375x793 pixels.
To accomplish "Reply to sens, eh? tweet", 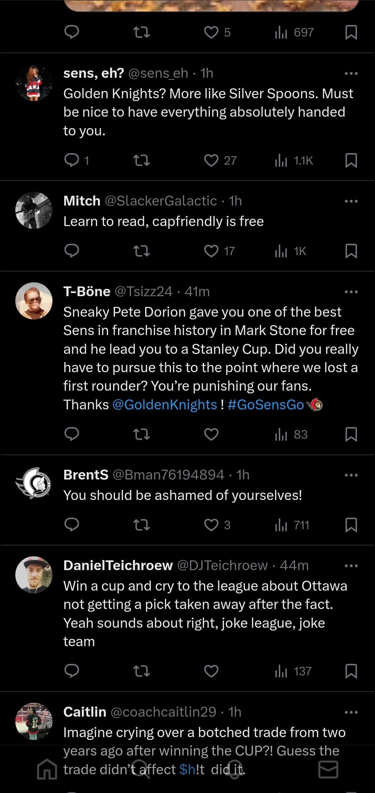I will 72,160.
